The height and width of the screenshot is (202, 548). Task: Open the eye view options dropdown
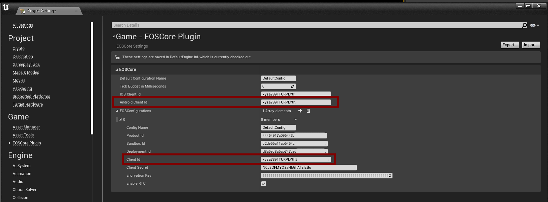534,25
